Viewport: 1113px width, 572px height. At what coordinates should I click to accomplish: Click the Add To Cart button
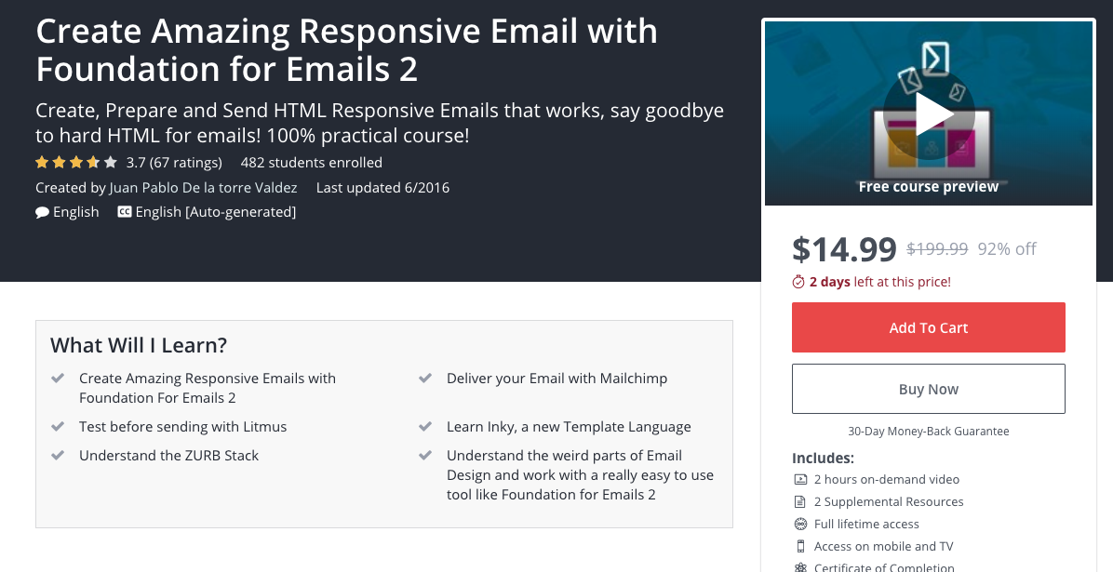tap(929, 327)
